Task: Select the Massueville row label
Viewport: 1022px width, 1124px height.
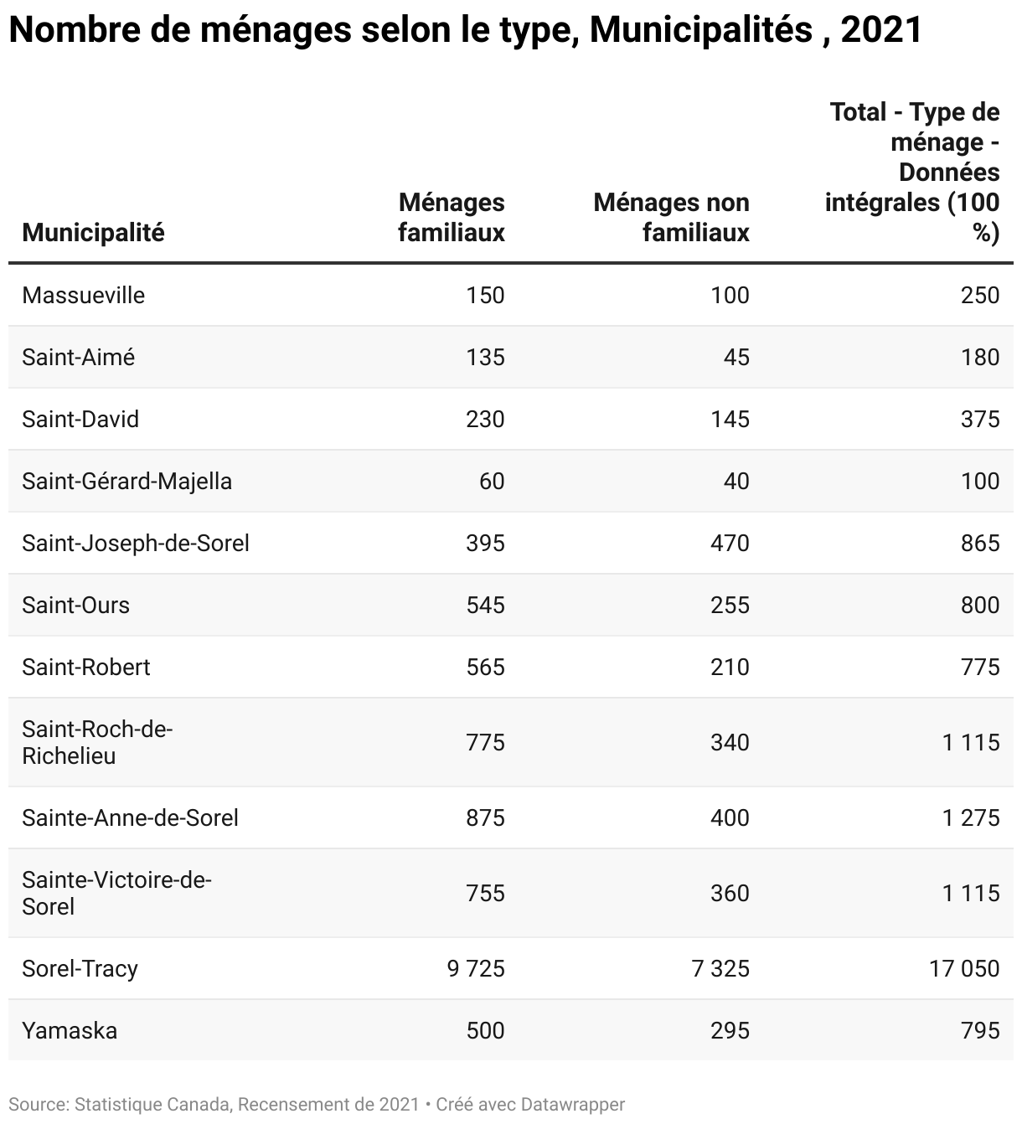Action: (x=84, y=295)
